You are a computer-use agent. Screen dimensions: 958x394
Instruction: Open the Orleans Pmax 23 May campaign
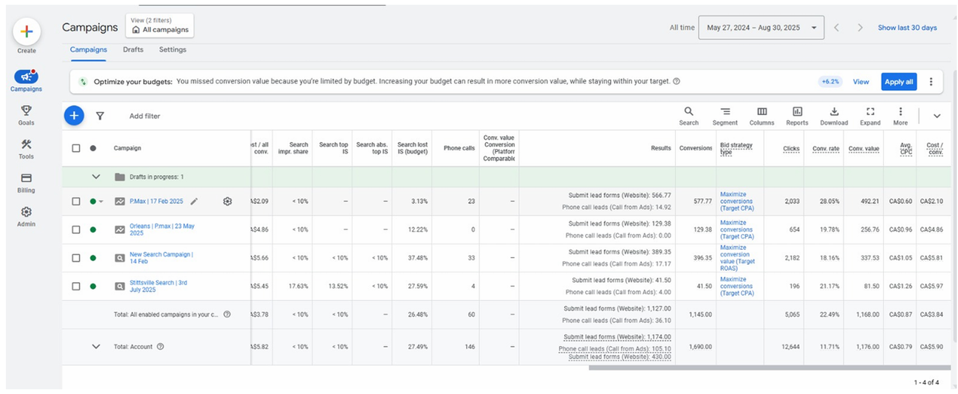coord(162,230)
